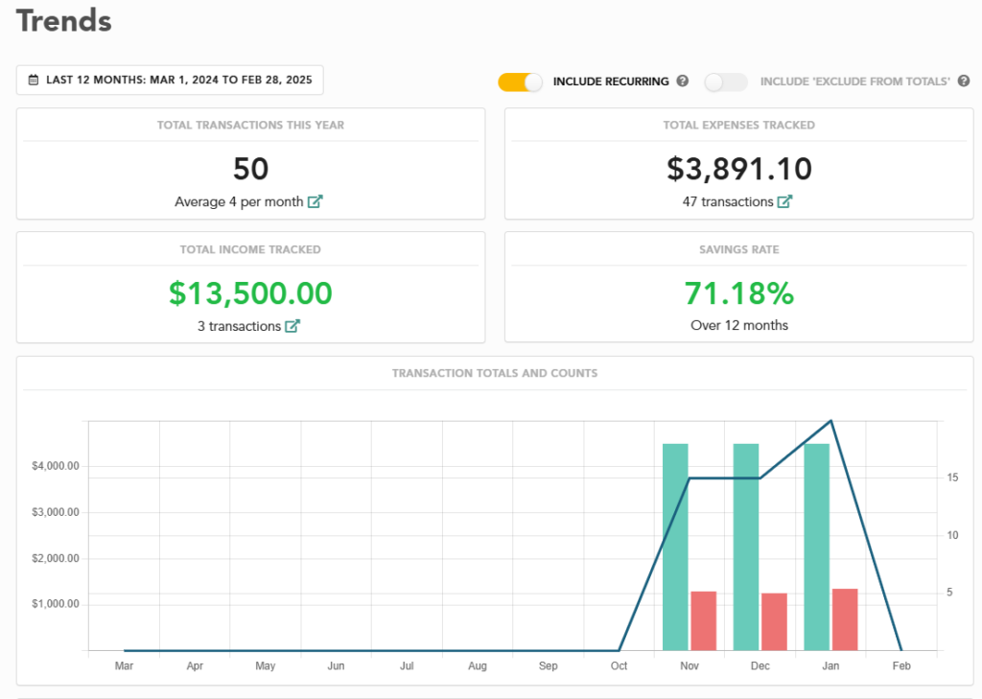The height and width of the screenshot is (699, 982).
Task: Click the Feb label on the chart x-axis
Action: coord(900,665)
